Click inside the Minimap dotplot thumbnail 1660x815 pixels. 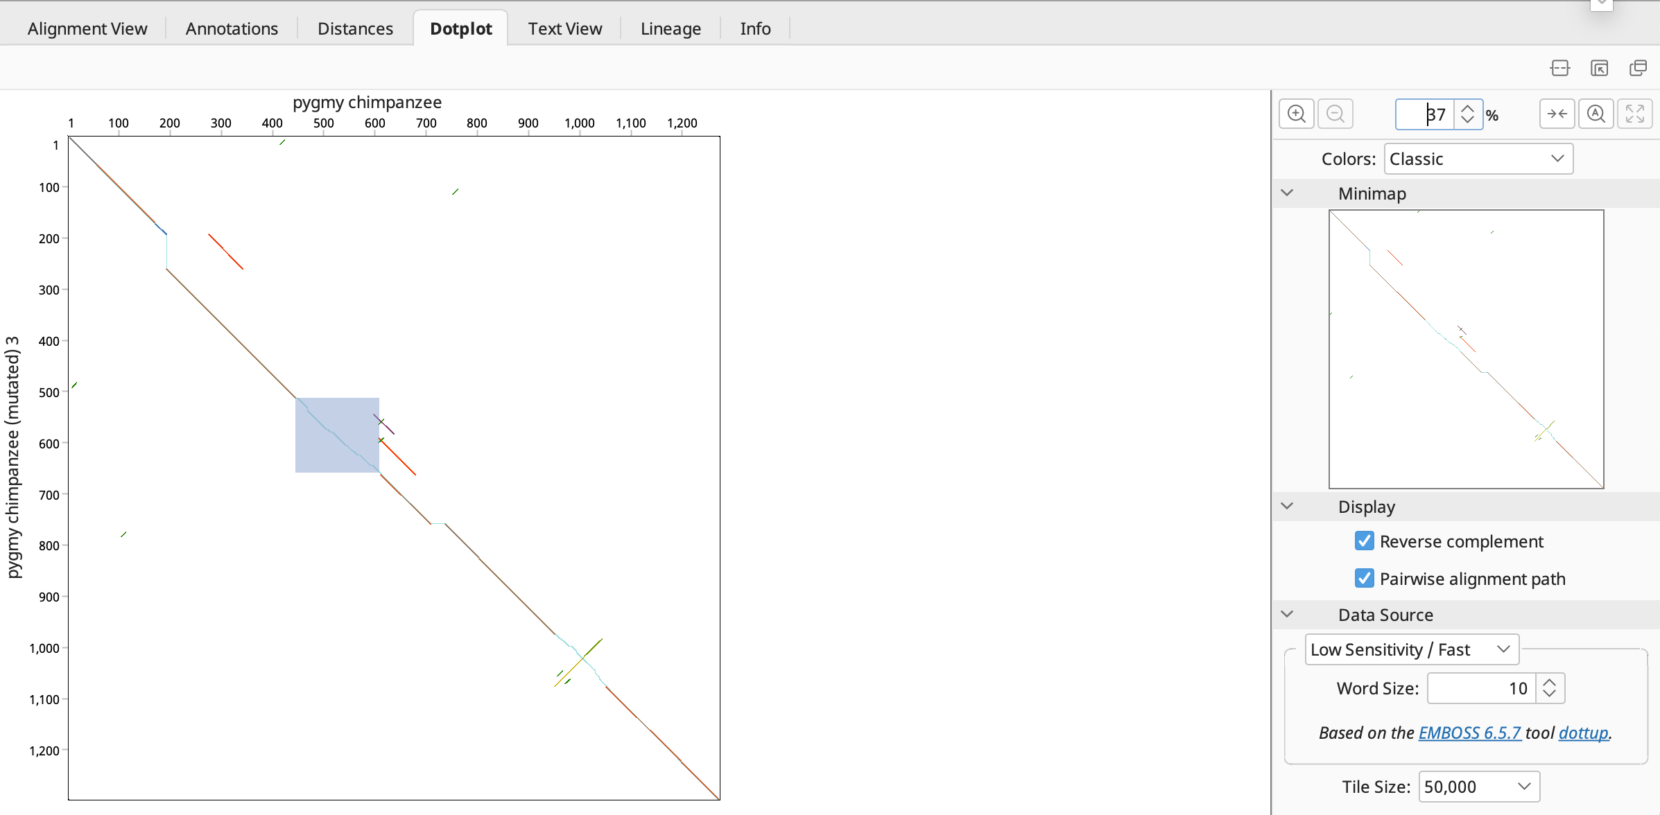tap(1466, 349)
